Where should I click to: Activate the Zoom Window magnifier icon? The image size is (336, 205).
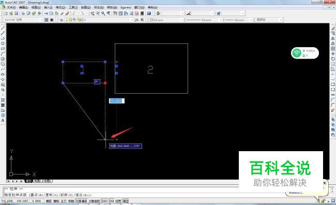[103, 13]
